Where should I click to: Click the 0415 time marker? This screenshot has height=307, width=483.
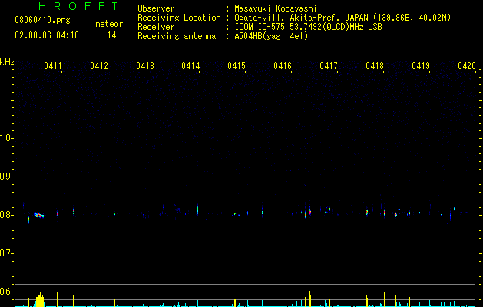[x=237, y=66]
